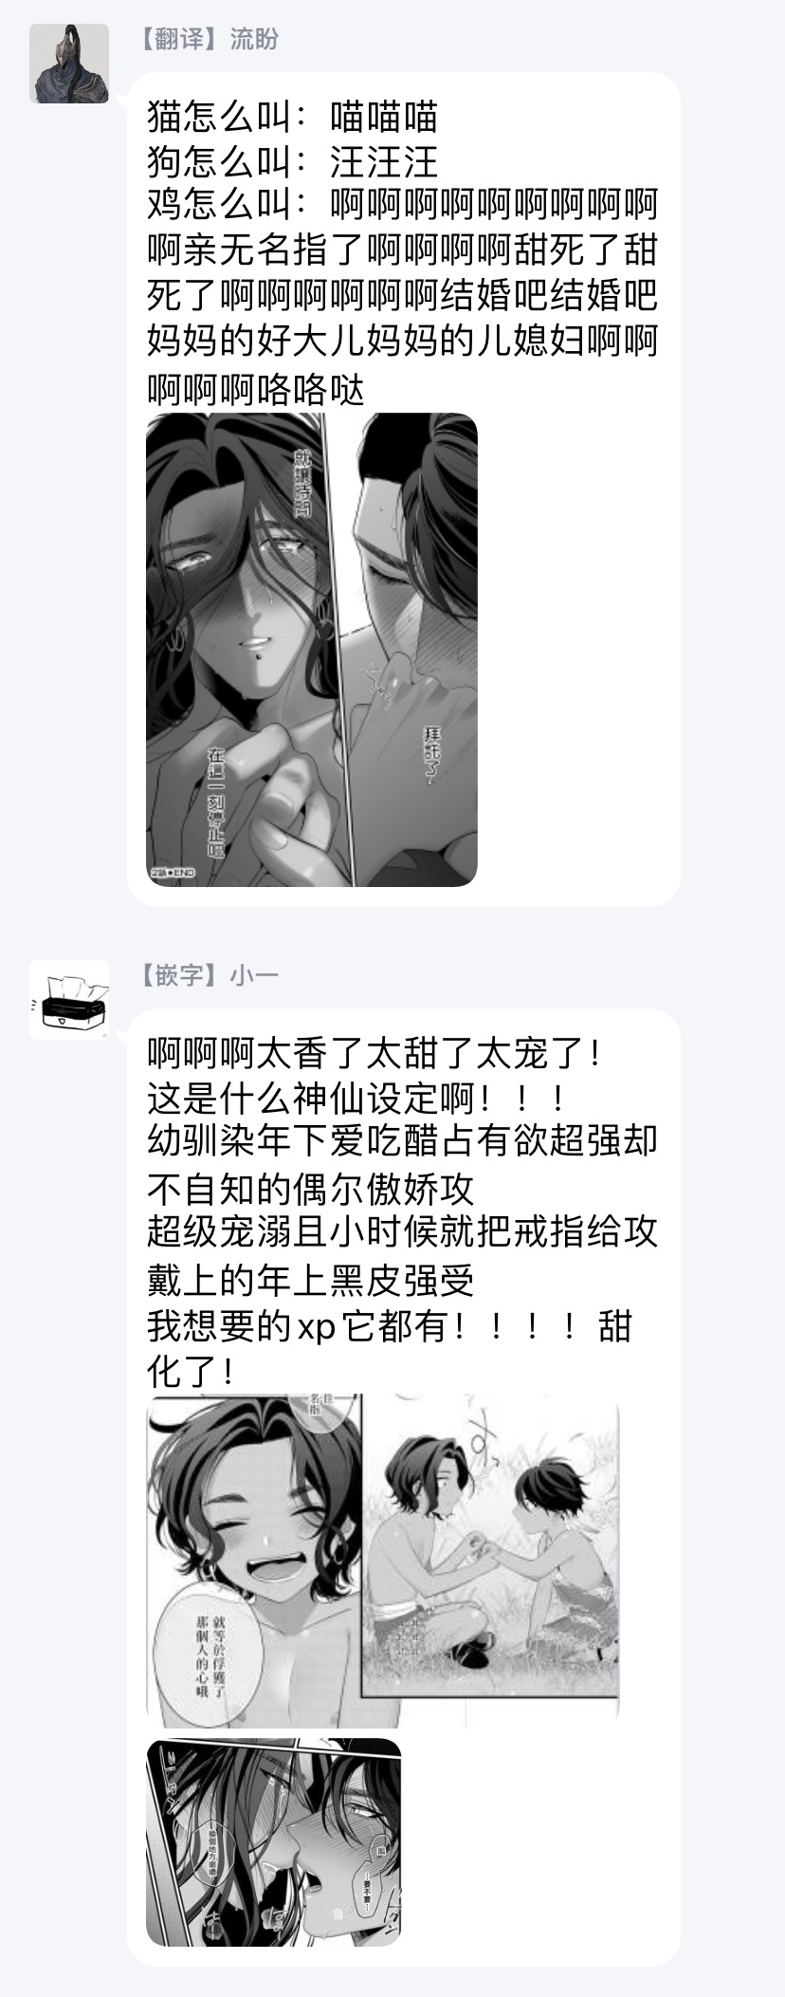Tap the line 幼驯染年下爱吃醋占有欲超强却
785x1997 pixels.
(403, 1142)
